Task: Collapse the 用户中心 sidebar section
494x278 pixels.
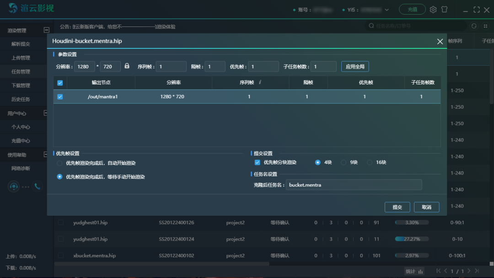Action: 46,113
